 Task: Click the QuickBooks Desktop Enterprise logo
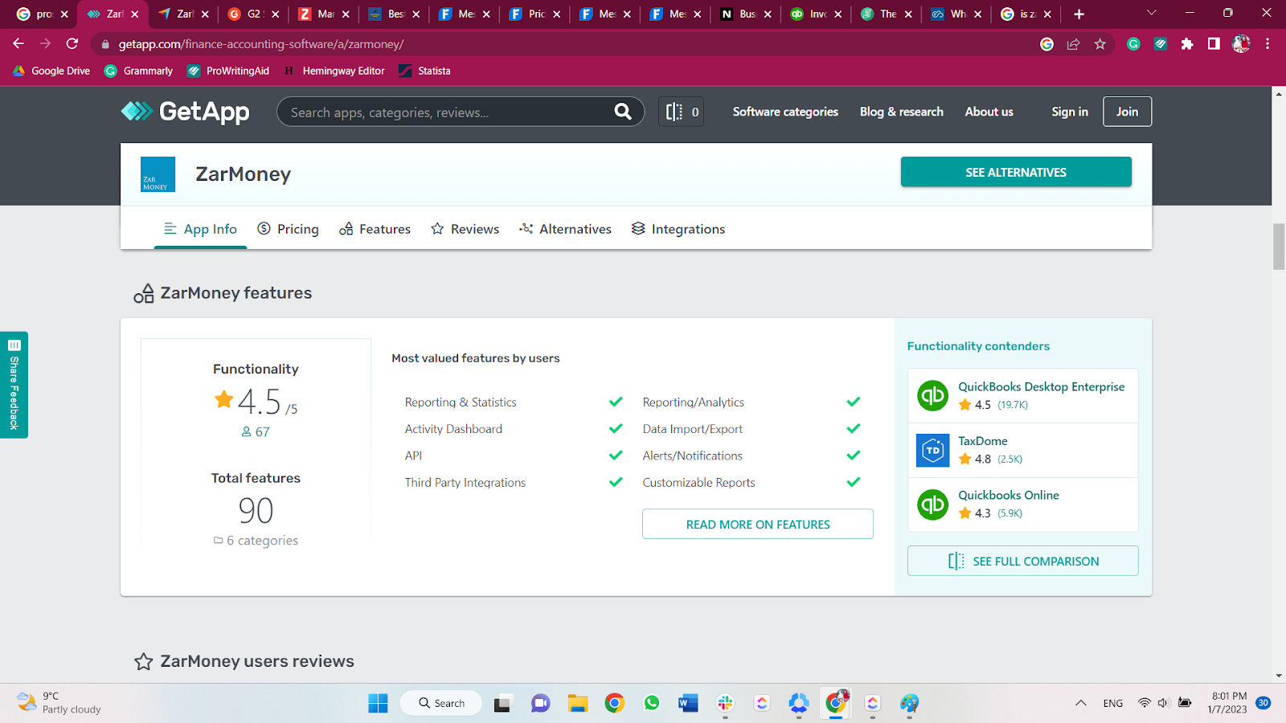(x=933, y=395)
